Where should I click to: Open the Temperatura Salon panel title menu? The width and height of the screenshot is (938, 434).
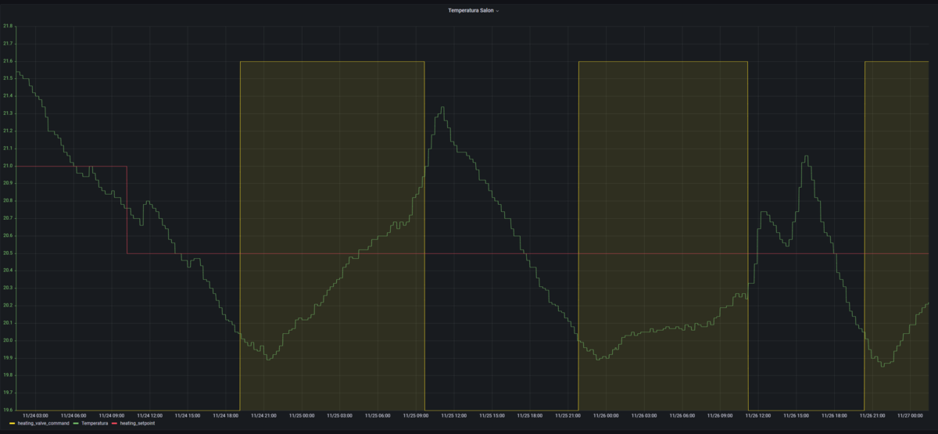pos(470,11)
